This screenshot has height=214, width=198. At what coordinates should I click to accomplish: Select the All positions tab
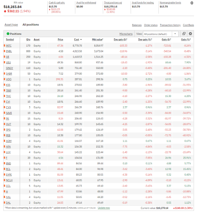[31, 25]
